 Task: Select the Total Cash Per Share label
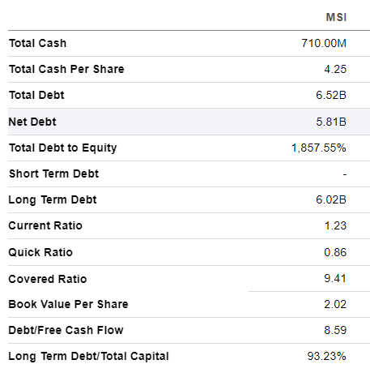click(66, 69)
